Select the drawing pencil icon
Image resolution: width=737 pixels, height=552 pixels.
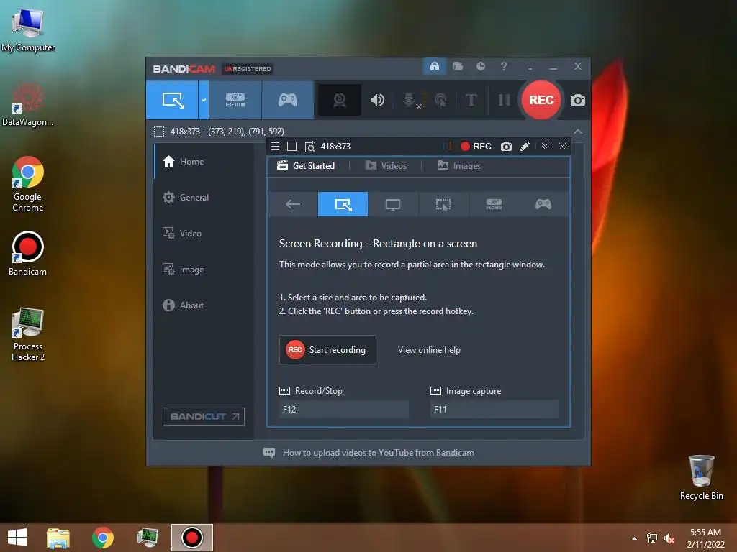[525, 147]
